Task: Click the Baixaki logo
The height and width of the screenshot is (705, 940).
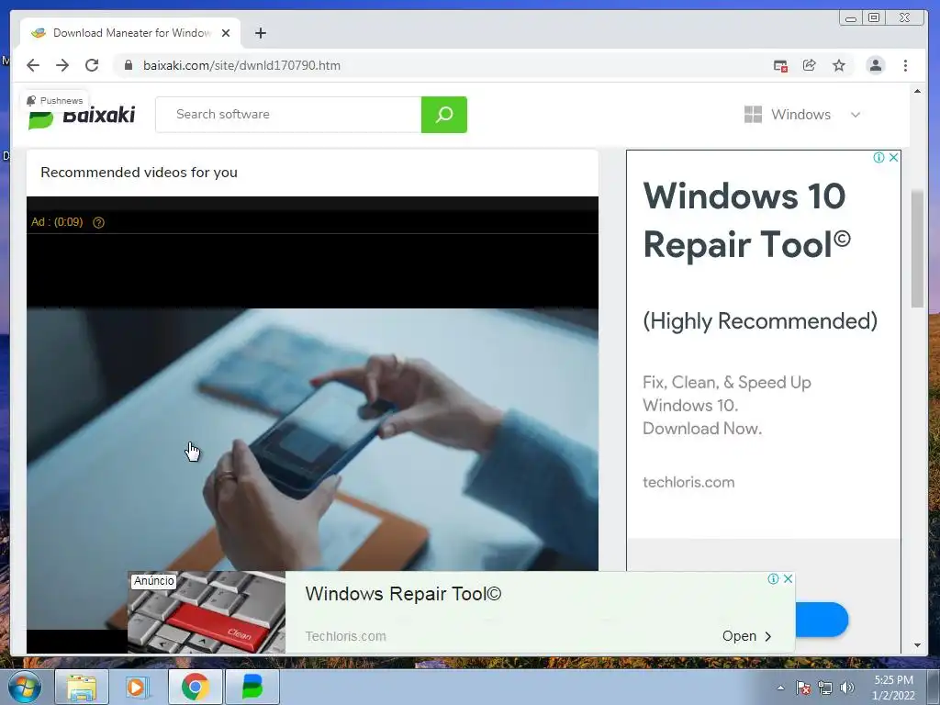Action: pos(83,115)
